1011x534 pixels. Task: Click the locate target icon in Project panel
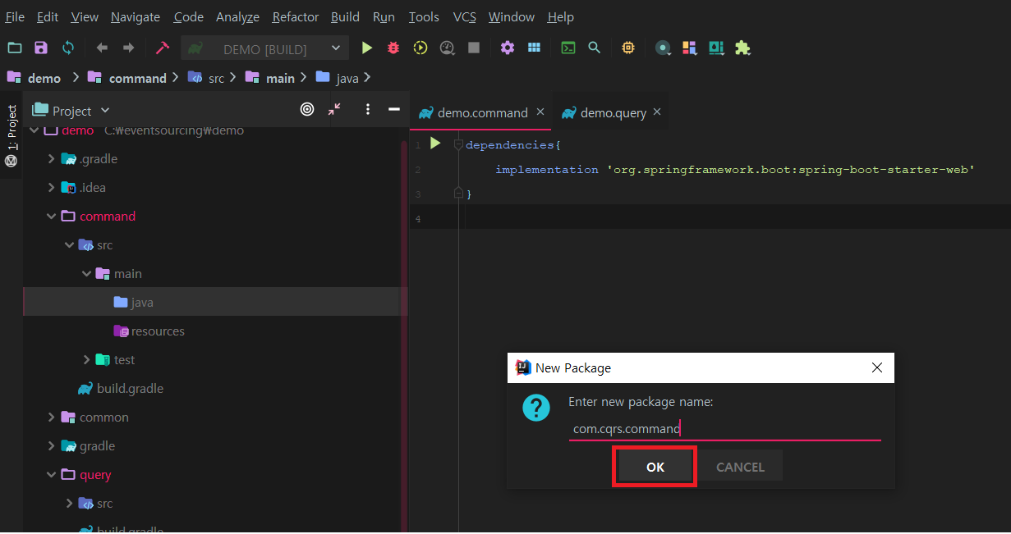point(307,109)
